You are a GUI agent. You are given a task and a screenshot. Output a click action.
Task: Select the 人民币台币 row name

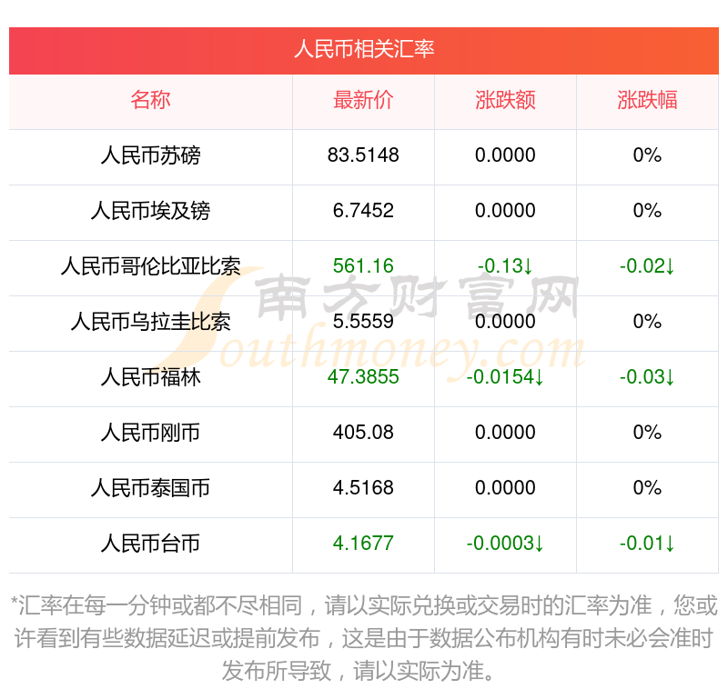click(150, 544)
